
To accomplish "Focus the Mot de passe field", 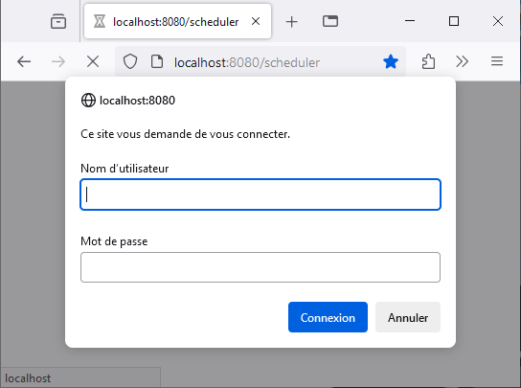I will pos(260,267).
